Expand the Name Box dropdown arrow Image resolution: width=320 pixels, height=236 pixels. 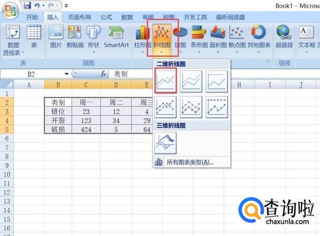click(67, 74)
